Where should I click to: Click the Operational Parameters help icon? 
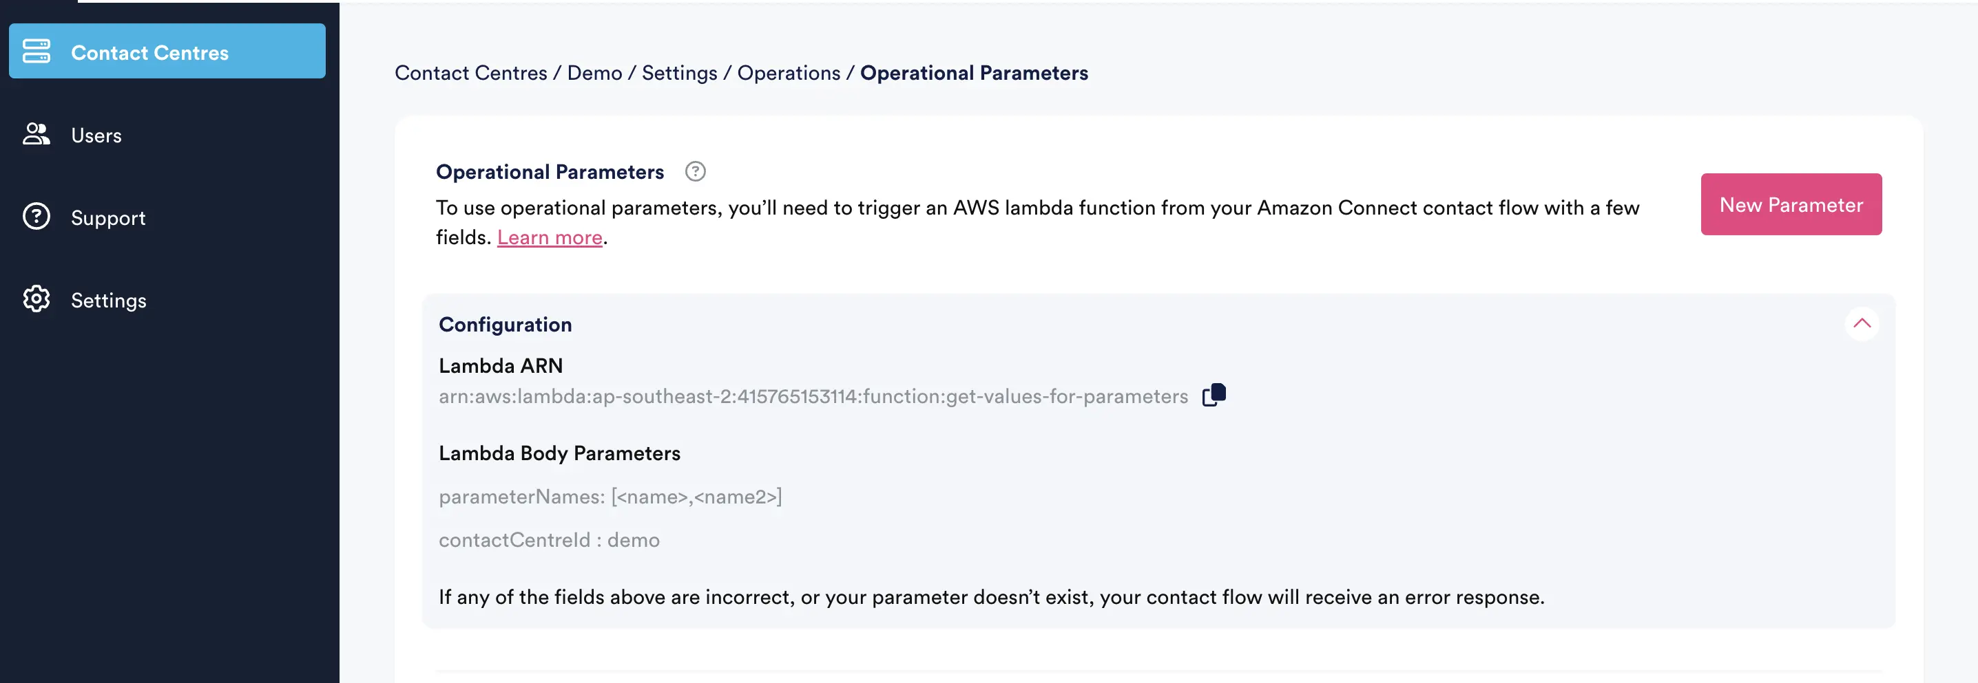click(695, 171)
